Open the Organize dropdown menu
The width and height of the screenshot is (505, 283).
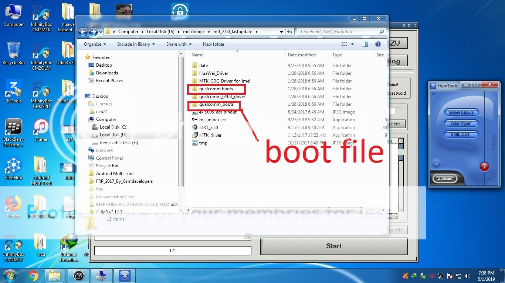coord(95,44)
